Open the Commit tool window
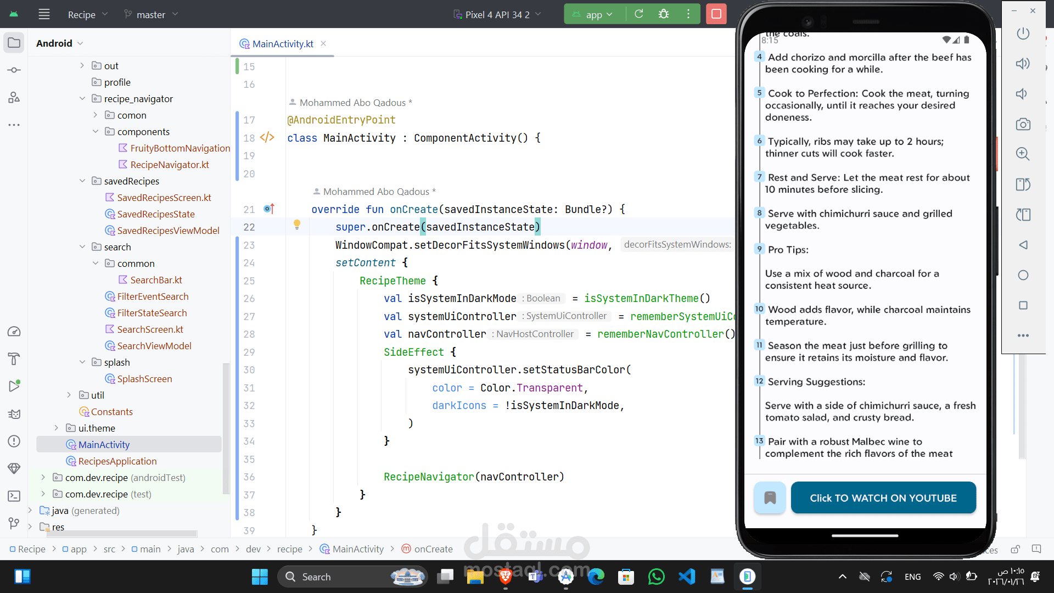Viewport: 1054px width, 593px height. pyautogui.click(x=14, y=70)
